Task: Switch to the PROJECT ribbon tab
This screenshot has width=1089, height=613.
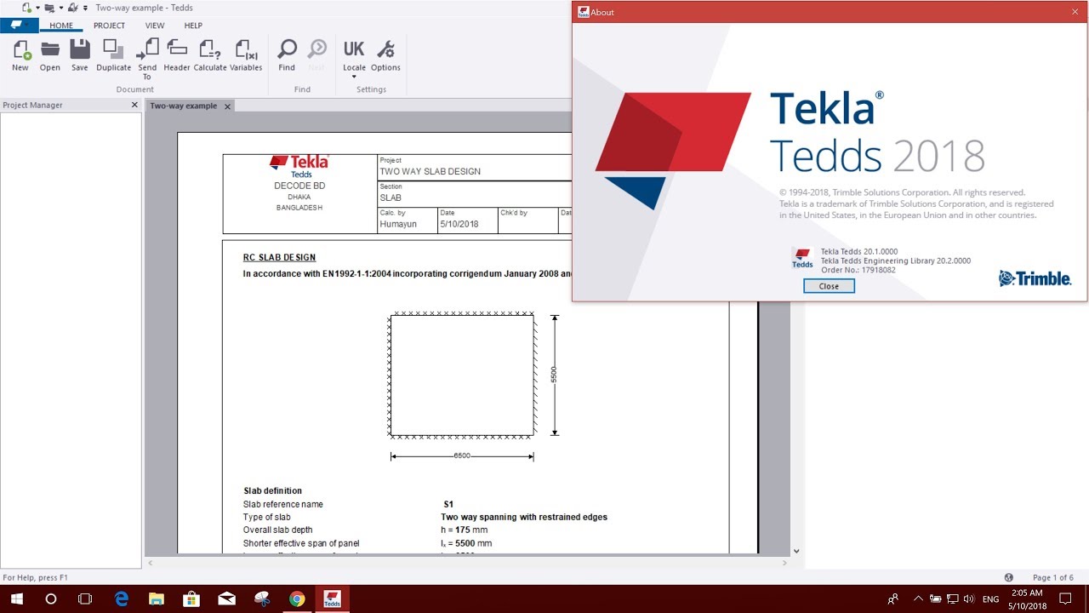Action: point(110,26)
